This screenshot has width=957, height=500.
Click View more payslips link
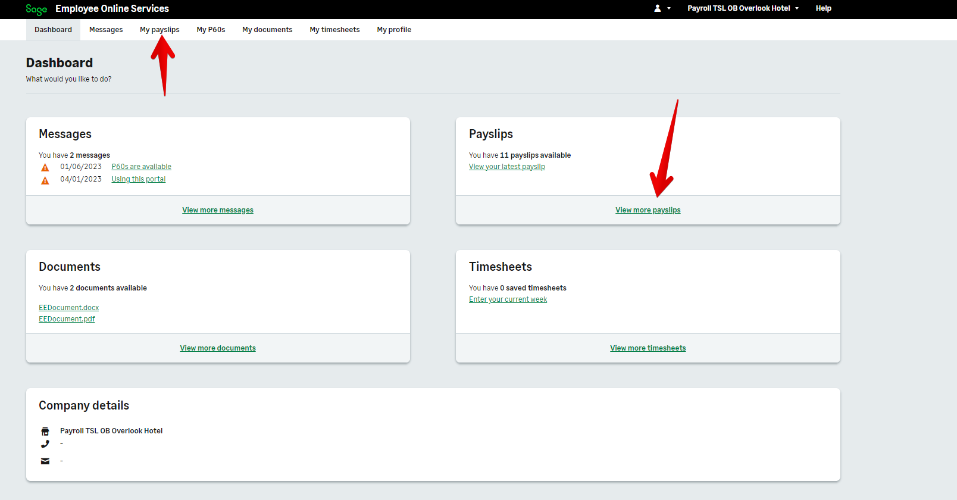(x=648, y=210)
